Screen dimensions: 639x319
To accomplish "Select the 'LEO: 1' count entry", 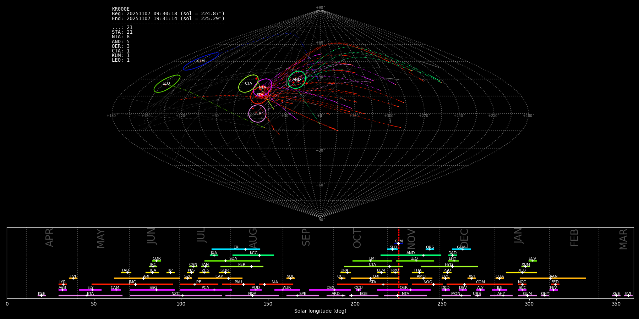I will (121, 60).
